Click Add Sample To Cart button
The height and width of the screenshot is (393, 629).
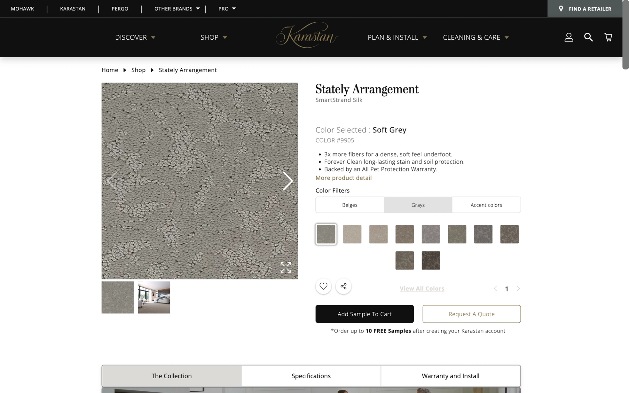point(364,314)
